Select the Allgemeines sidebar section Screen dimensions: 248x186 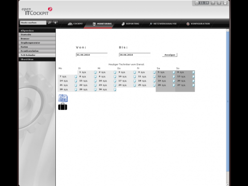point(37,30)
